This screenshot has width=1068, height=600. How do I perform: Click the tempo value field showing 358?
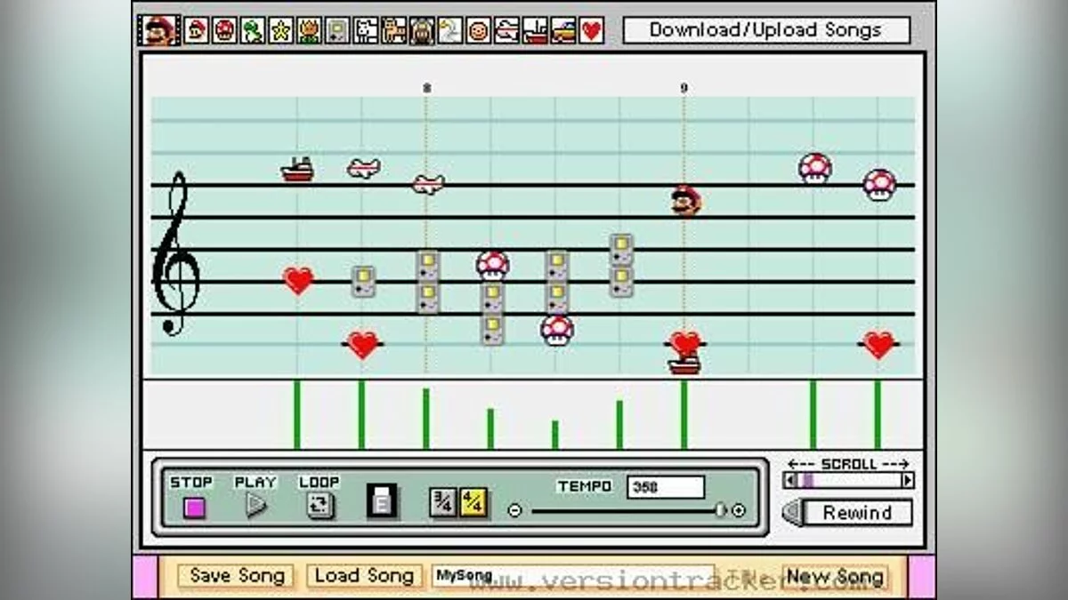(x=665, y=487)
